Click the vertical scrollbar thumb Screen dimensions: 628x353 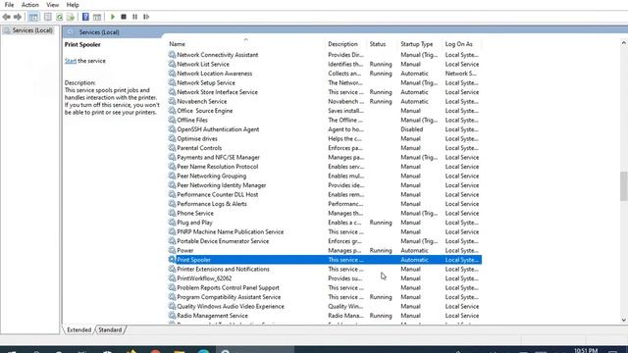pos(624,185)
